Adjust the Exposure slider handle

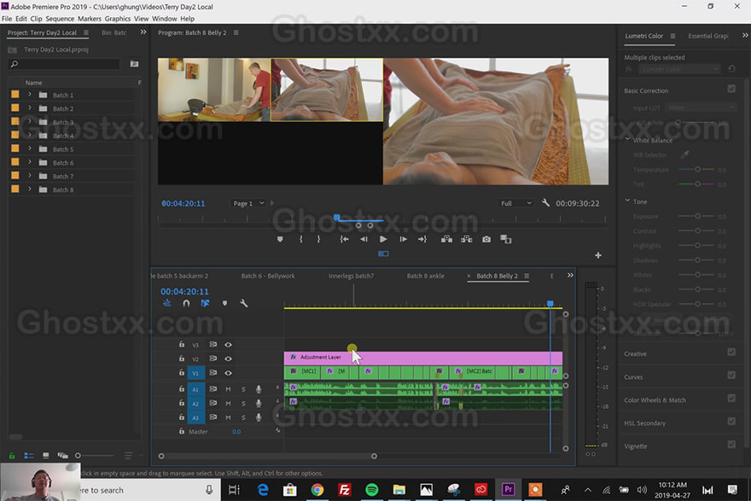698,216
